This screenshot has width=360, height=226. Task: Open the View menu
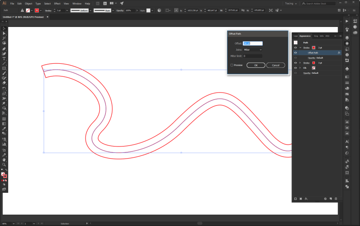[66, 4]
